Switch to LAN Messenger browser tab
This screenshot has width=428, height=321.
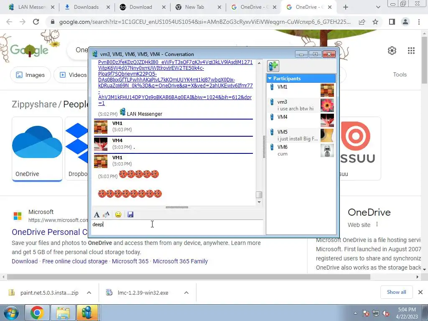coord(31,7)
